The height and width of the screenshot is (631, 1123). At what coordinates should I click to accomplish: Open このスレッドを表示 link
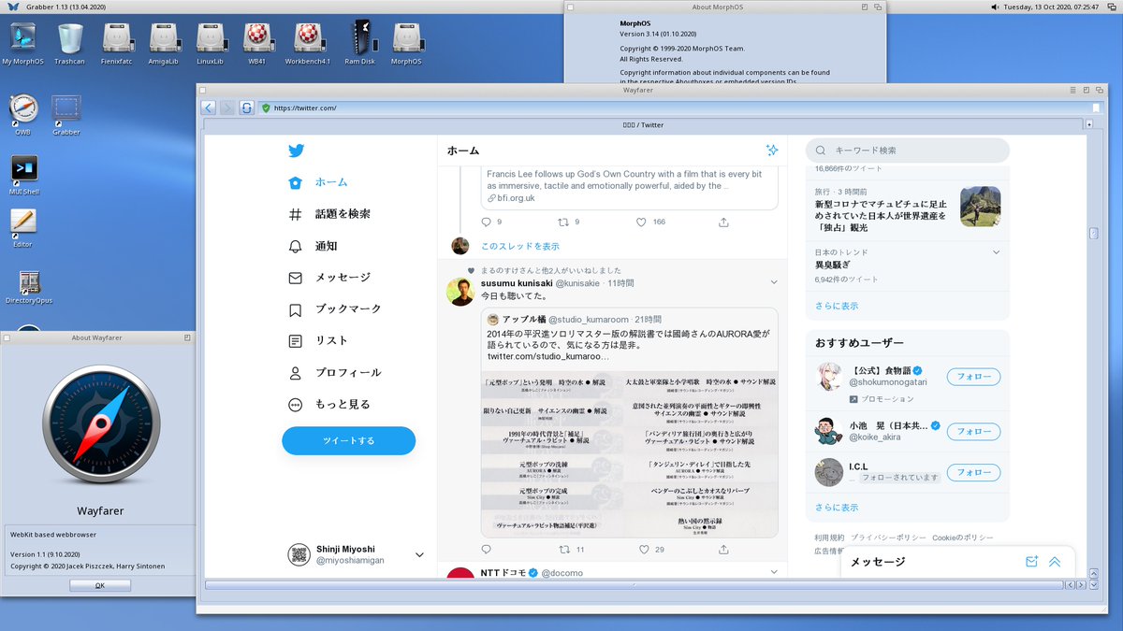(x=520, y=246)
